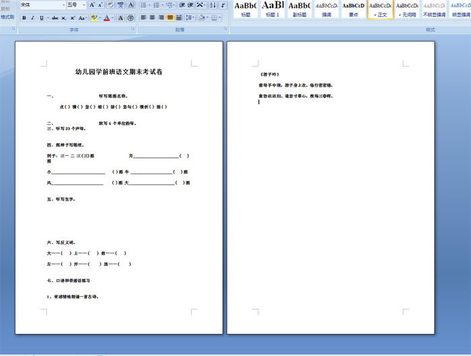Viewport: 471px width, 356px height.
Task: Toggle bold formatting
Action: pyautogui.click(x=24, y=18)
